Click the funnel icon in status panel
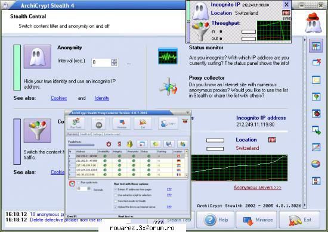Image resolution: width=328 pixels, height=232 pixels. [200, 32]
